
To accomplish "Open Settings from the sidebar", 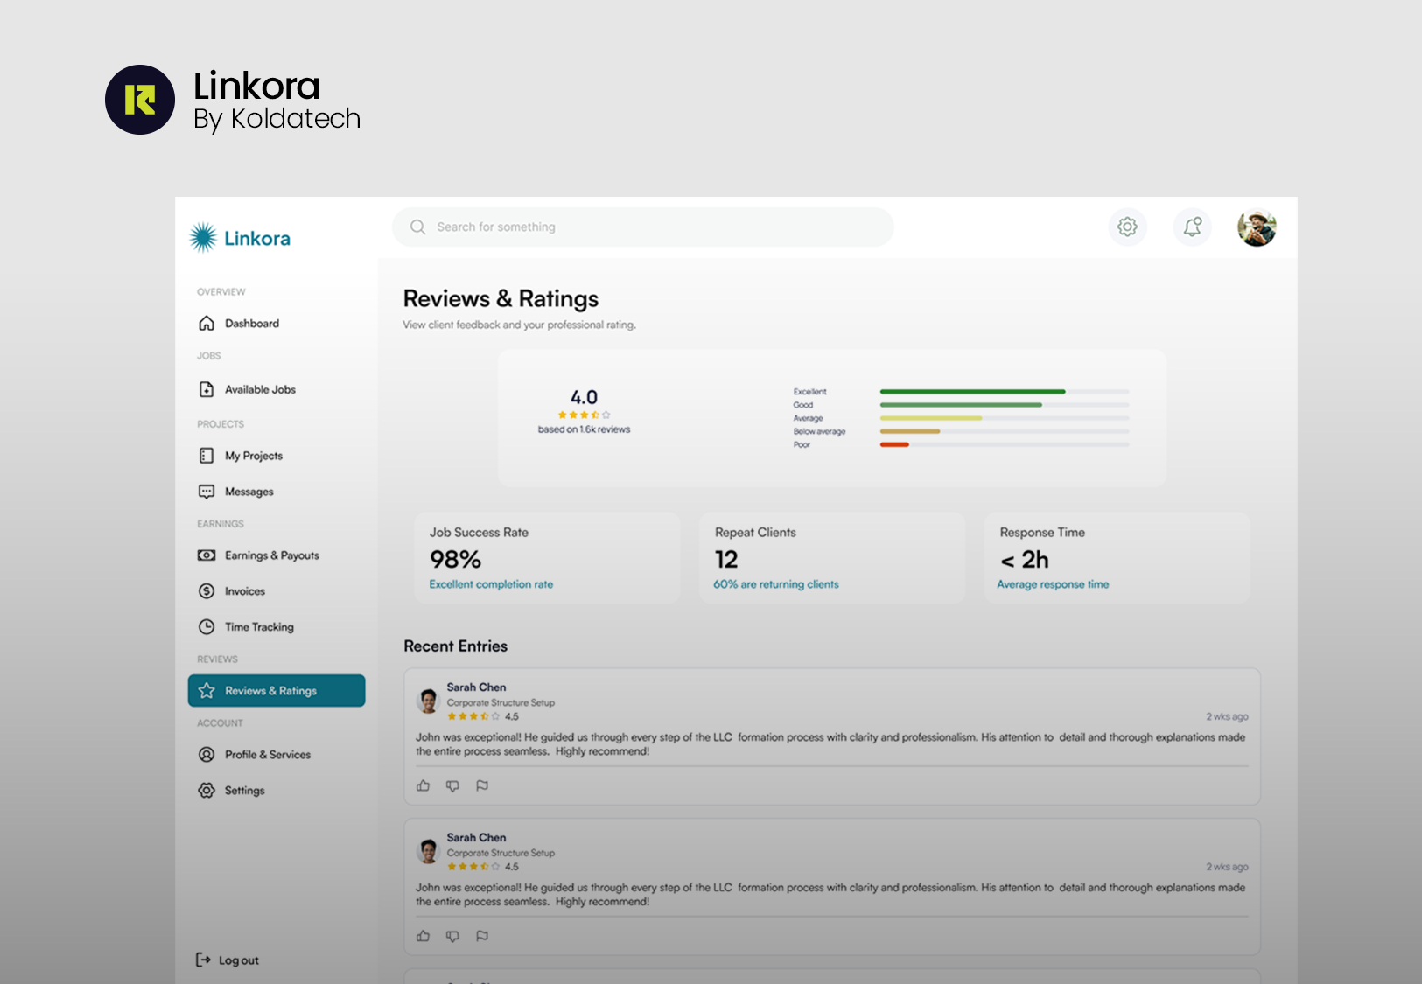I will click(207, 790).
